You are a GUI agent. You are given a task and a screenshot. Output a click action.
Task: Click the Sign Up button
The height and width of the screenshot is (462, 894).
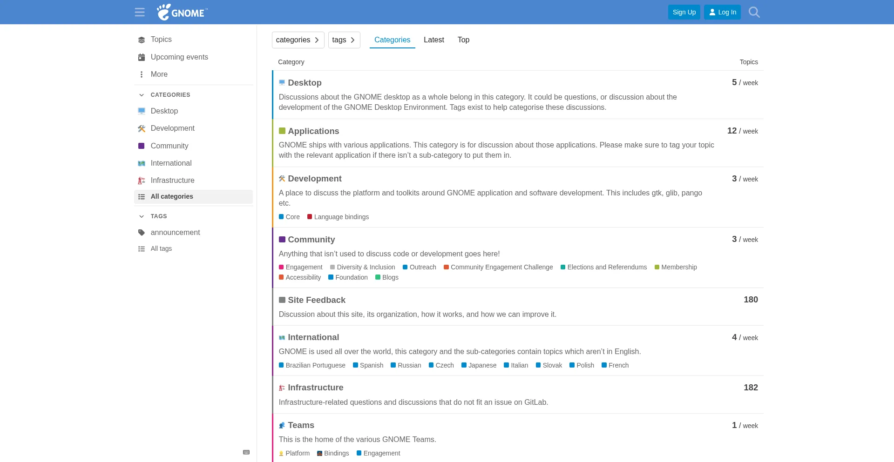pyautogui.click(x=684, y=12)
